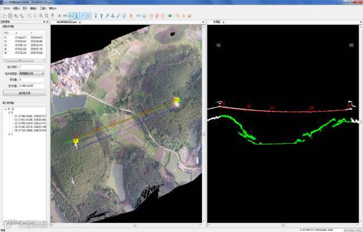Select control point row 01 in table

point(24,37)
